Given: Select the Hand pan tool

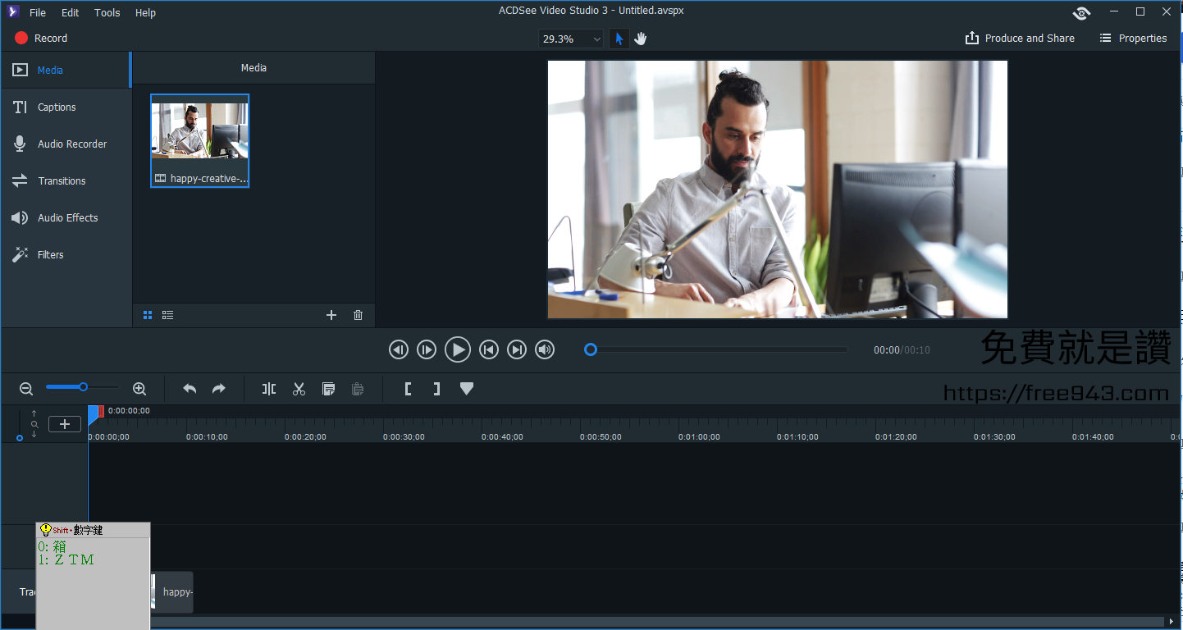Looking at the screenshot, I should 641,39.
